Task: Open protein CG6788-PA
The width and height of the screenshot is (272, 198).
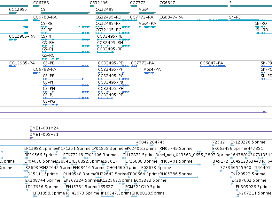Action: point(45,70)
